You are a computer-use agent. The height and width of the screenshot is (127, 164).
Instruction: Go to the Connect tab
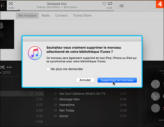pos(61,15)
